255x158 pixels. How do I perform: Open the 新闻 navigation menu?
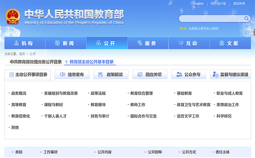66,43
